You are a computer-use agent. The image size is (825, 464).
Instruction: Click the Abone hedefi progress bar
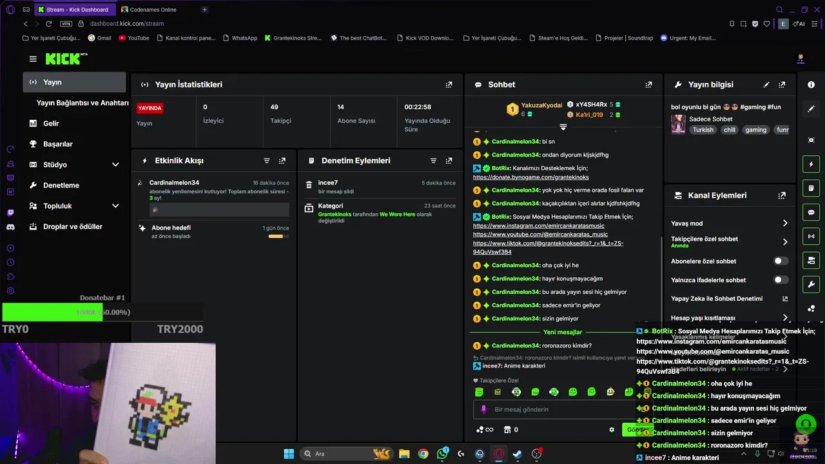(278, 237)
